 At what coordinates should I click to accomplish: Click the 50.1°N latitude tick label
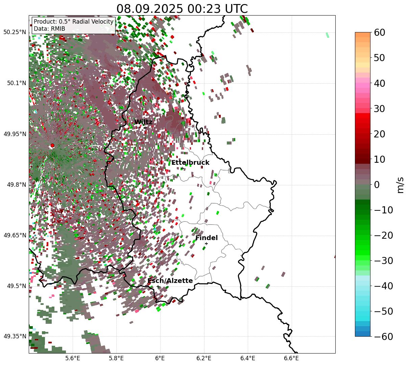point(16,83)
